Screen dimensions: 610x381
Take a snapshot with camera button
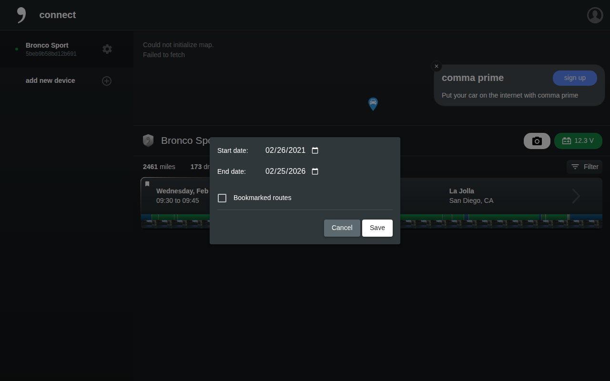pos(537,141)
